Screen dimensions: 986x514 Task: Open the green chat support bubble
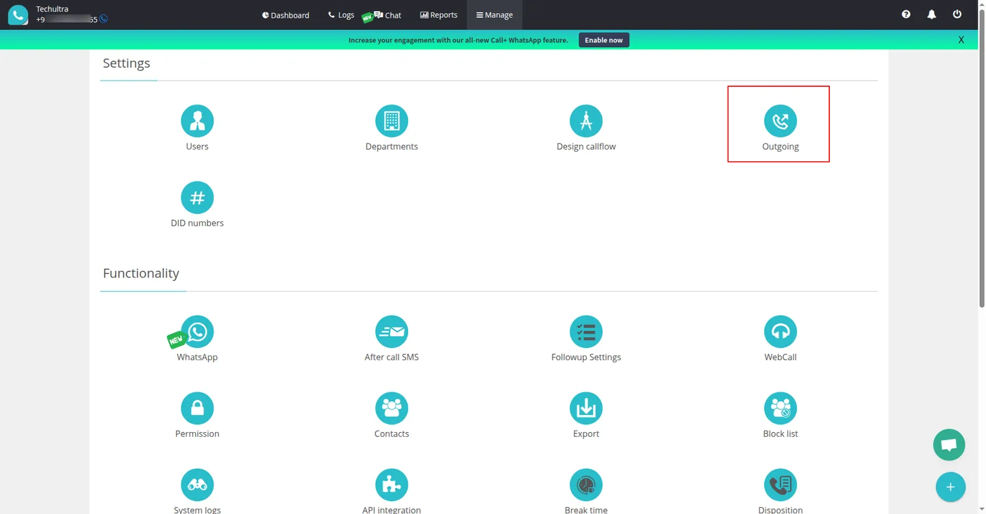[x=949, y=445]
